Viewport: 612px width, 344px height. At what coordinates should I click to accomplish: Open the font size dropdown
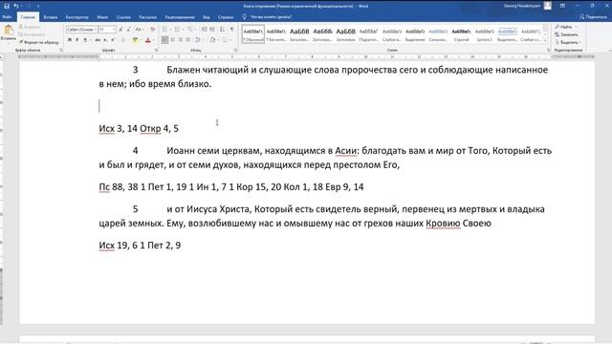(x=114, y=30)
